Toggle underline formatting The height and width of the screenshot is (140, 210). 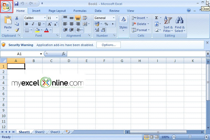tap(39, 24)
